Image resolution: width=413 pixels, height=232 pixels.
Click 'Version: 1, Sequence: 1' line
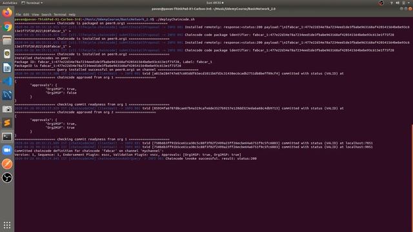tap(128, 155)
